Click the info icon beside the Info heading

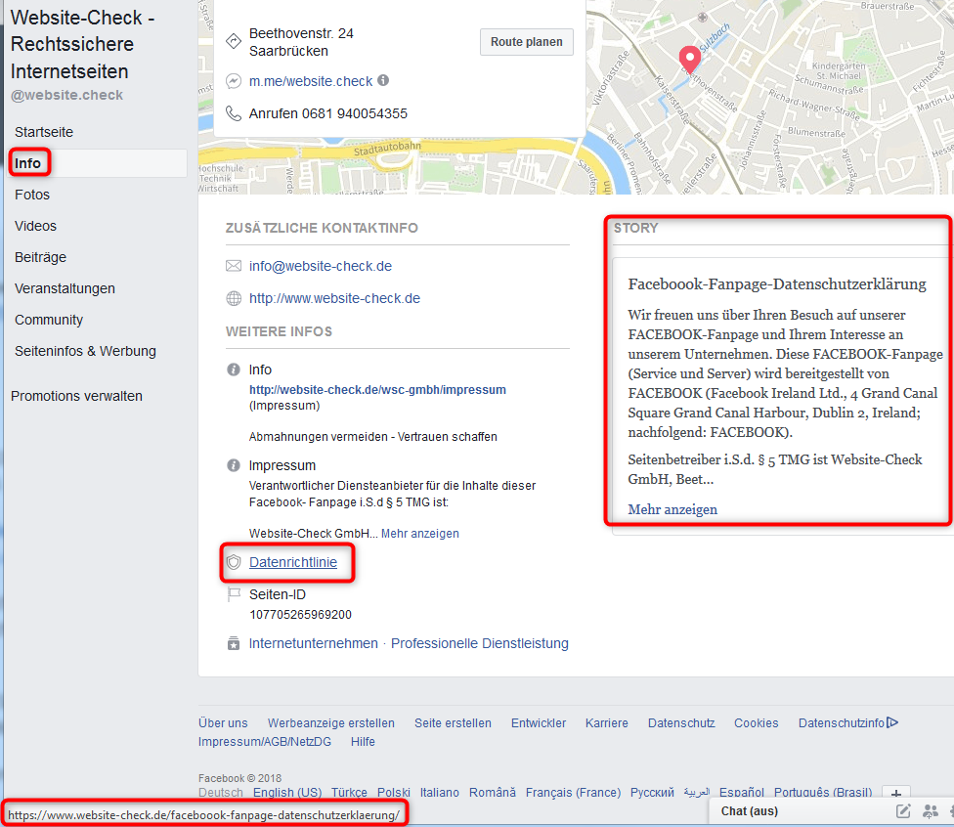[234, 370]
